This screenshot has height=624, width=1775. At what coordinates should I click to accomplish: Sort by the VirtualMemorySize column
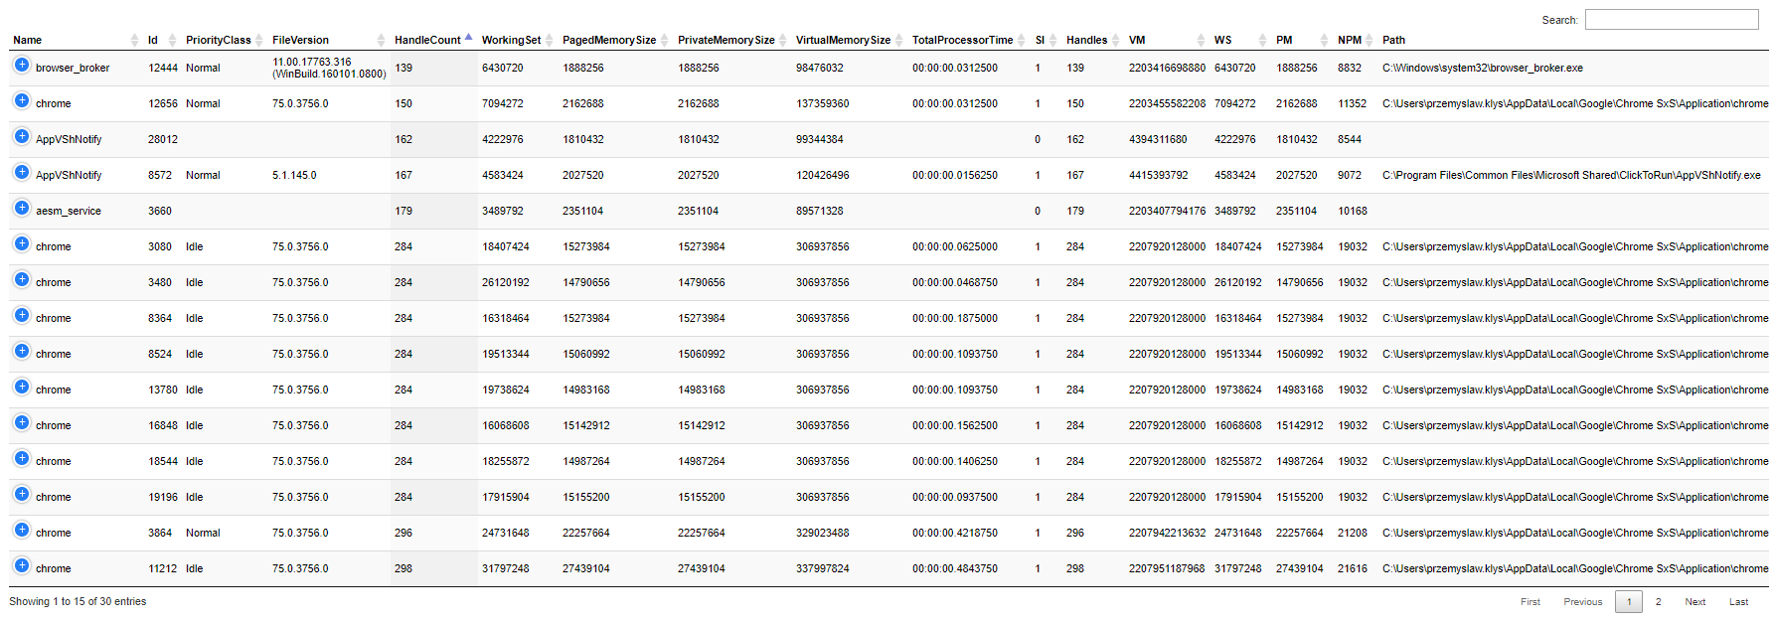[843, 41]
